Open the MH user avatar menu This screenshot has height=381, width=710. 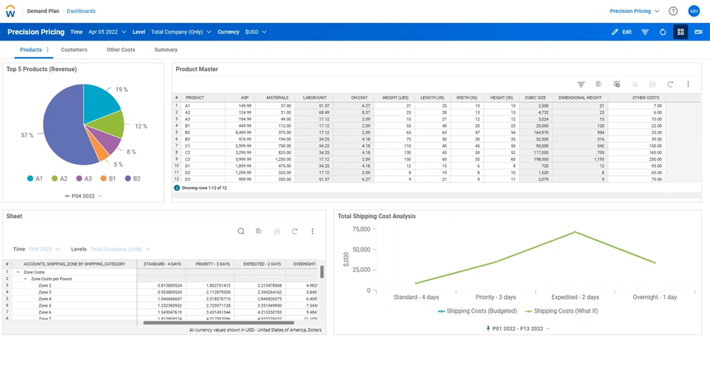coord(694,11)
